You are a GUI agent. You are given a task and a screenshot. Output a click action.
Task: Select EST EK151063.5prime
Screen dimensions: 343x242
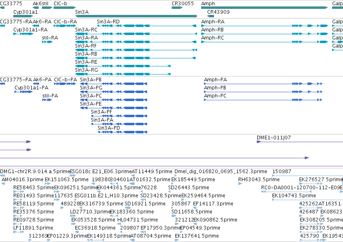(48, 184)
